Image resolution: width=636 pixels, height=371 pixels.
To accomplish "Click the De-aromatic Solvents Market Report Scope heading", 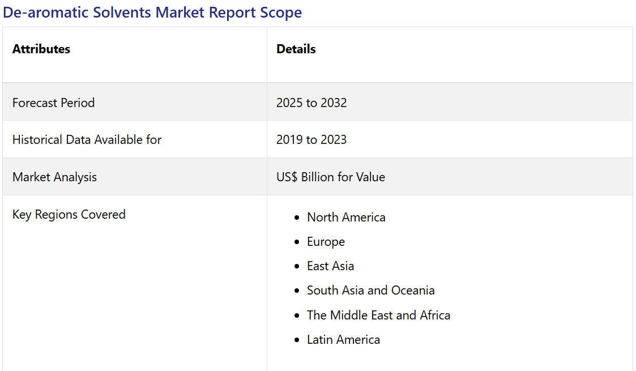I will 152,12.
